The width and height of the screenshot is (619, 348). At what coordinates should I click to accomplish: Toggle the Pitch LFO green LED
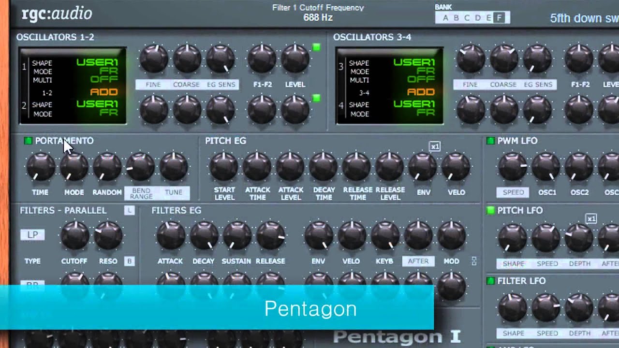click(x=490, y=210)
